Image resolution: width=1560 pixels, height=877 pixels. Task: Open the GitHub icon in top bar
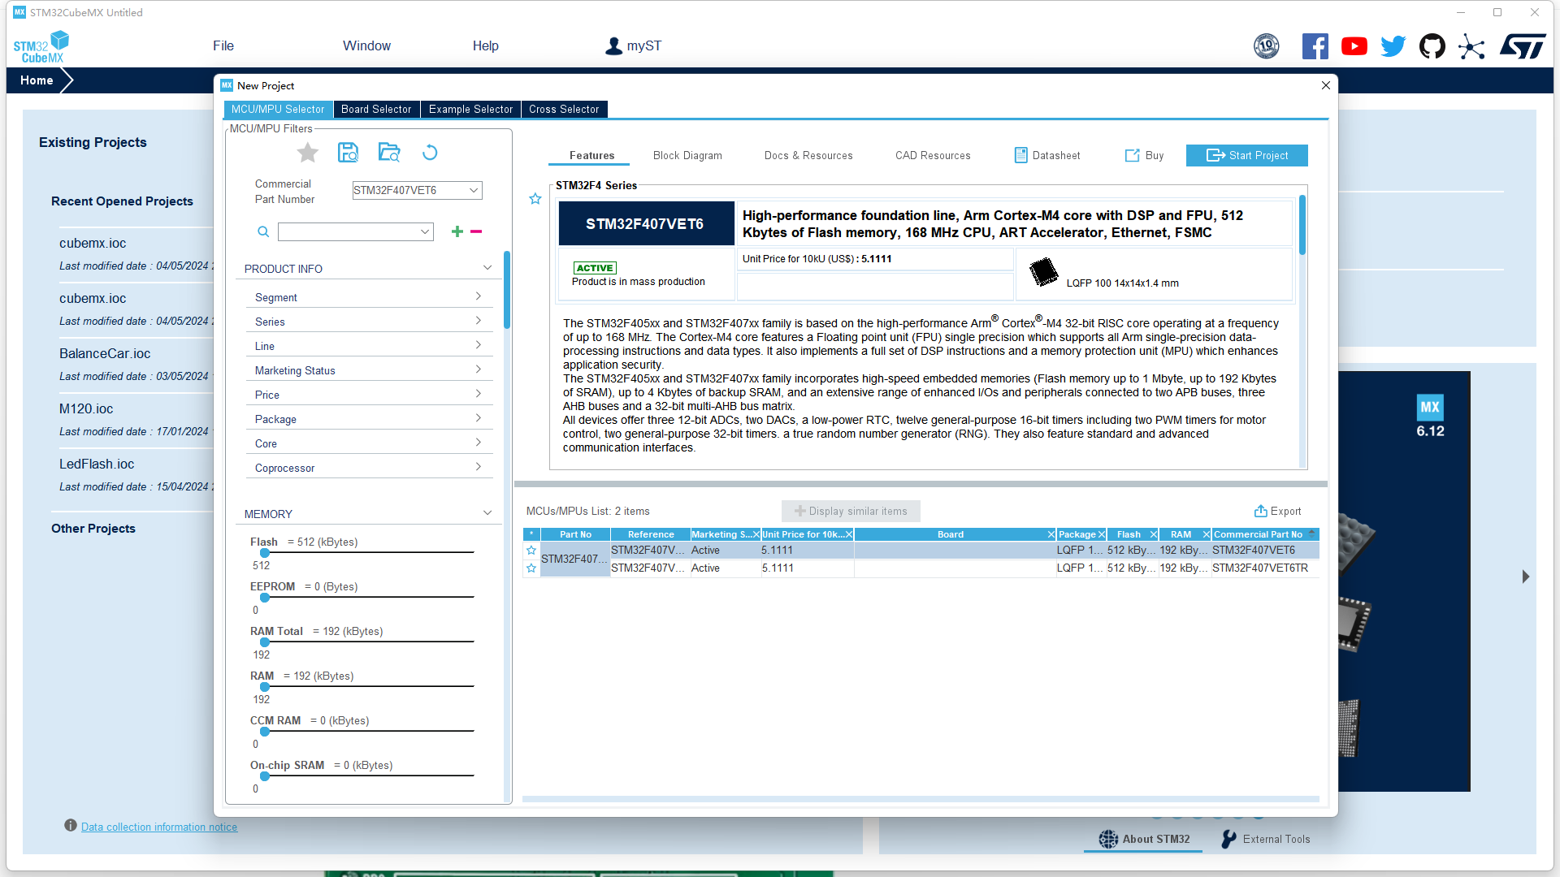click(1432, 46)
